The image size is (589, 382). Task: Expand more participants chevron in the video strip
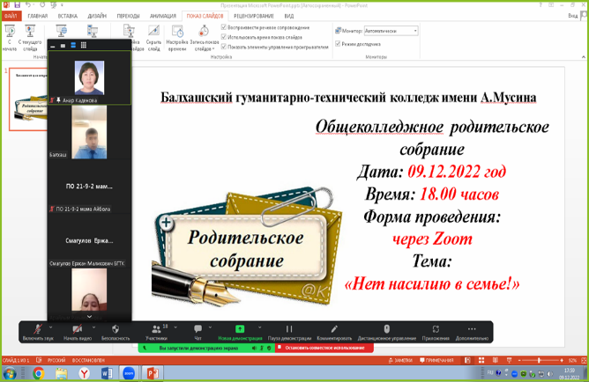tap(89, 317)
